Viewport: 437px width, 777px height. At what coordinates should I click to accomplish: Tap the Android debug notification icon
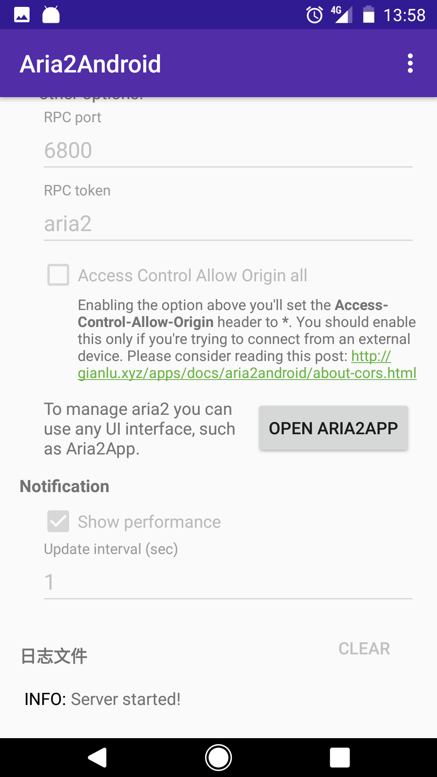click(x=51, y=15)
